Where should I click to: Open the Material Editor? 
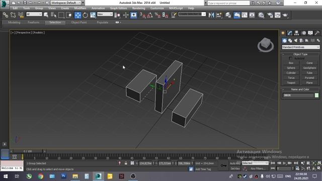point(261,15)
